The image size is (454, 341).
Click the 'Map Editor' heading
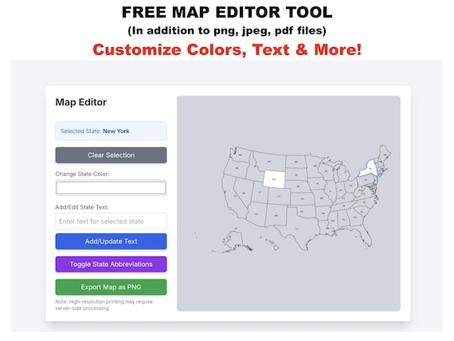tap(81, 102)
